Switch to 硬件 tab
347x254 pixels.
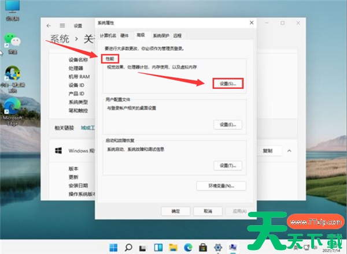pos(124,36)
